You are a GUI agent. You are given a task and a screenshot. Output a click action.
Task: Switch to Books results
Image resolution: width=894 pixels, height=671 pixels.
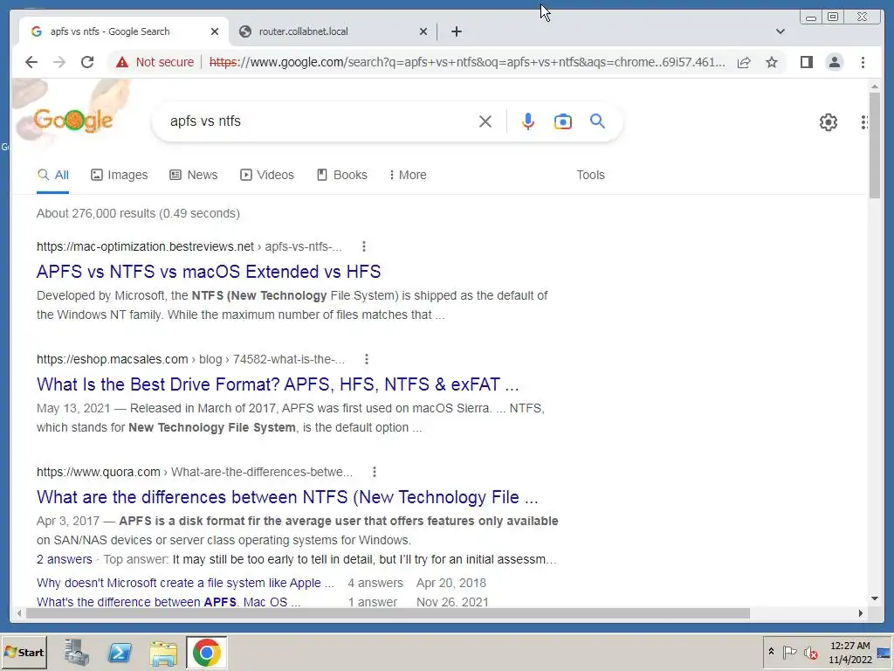(x=342, y=175)
